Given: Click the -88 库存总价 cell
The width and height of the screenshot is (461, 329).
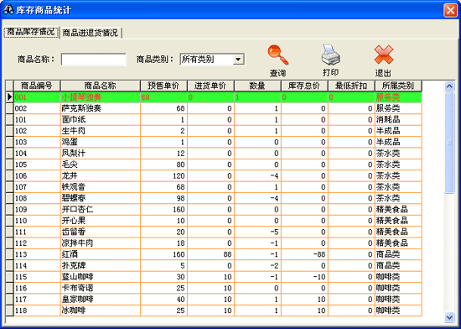Looking at the screenshot, I should [304, 254].
